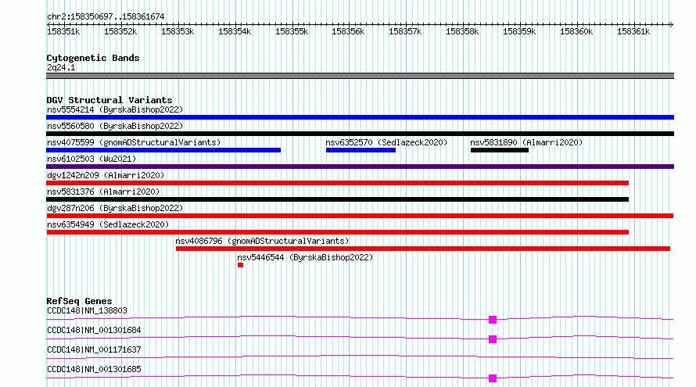Select the exon box on NM_001301684 transcript
Image resolution: width=696 pixels, height=387 pixels.
tap(493, 339)
